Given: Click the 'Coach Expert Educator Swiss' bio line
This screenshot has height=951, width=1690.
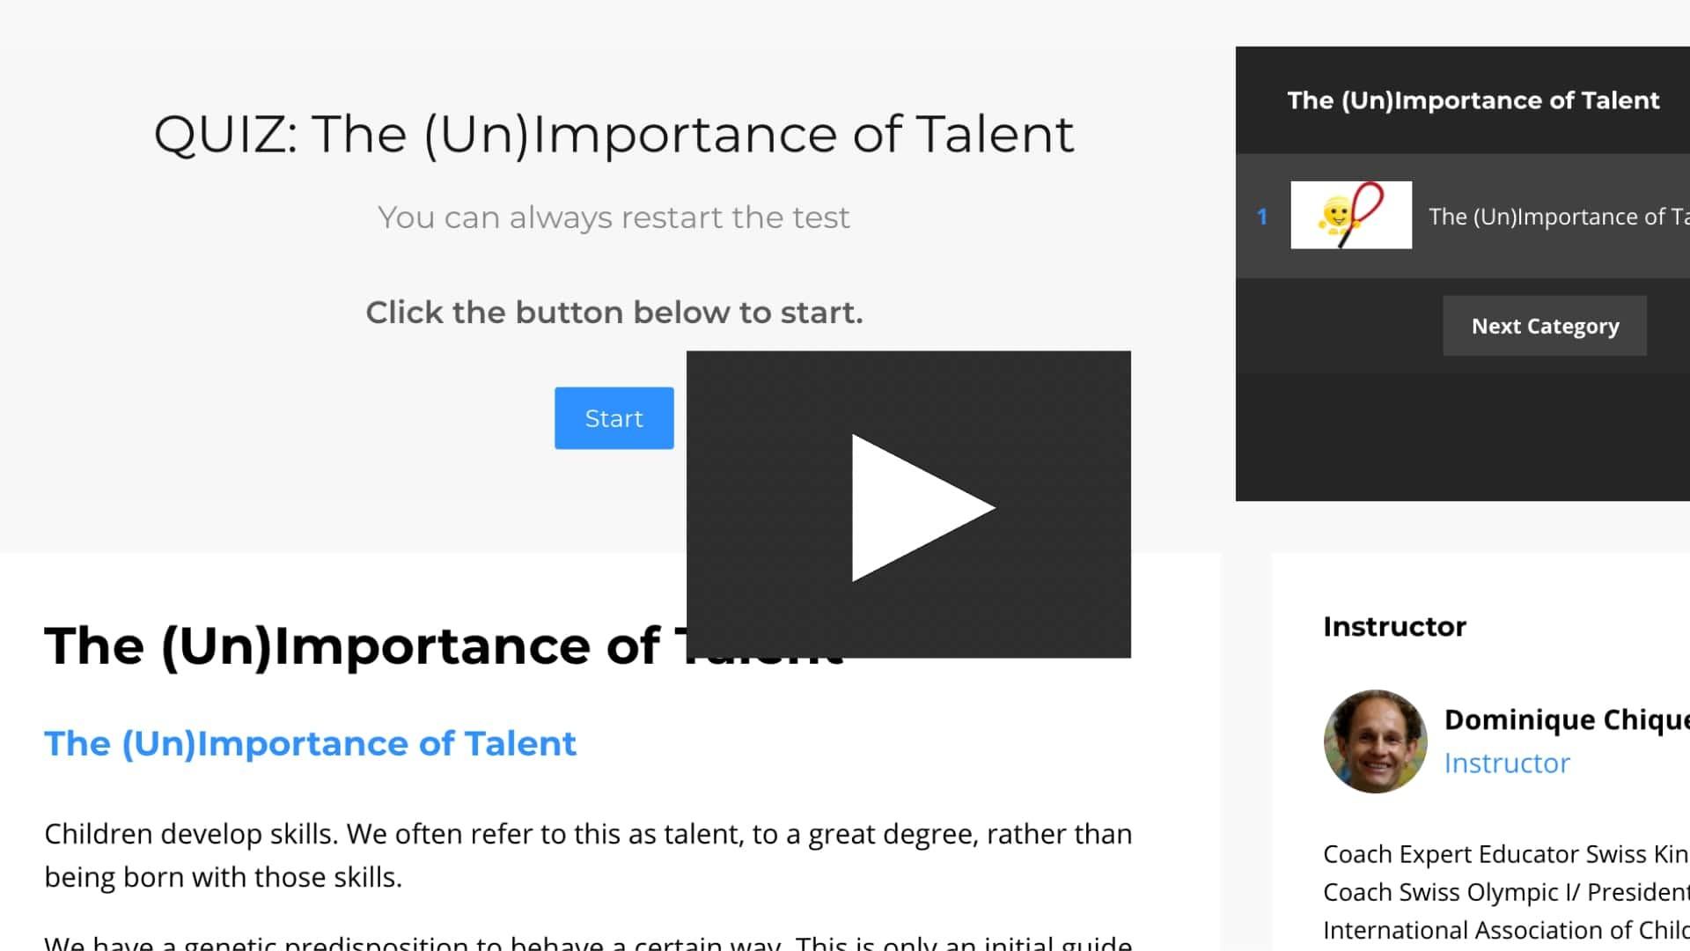Looking at the screenshot, I should 1505,854.
